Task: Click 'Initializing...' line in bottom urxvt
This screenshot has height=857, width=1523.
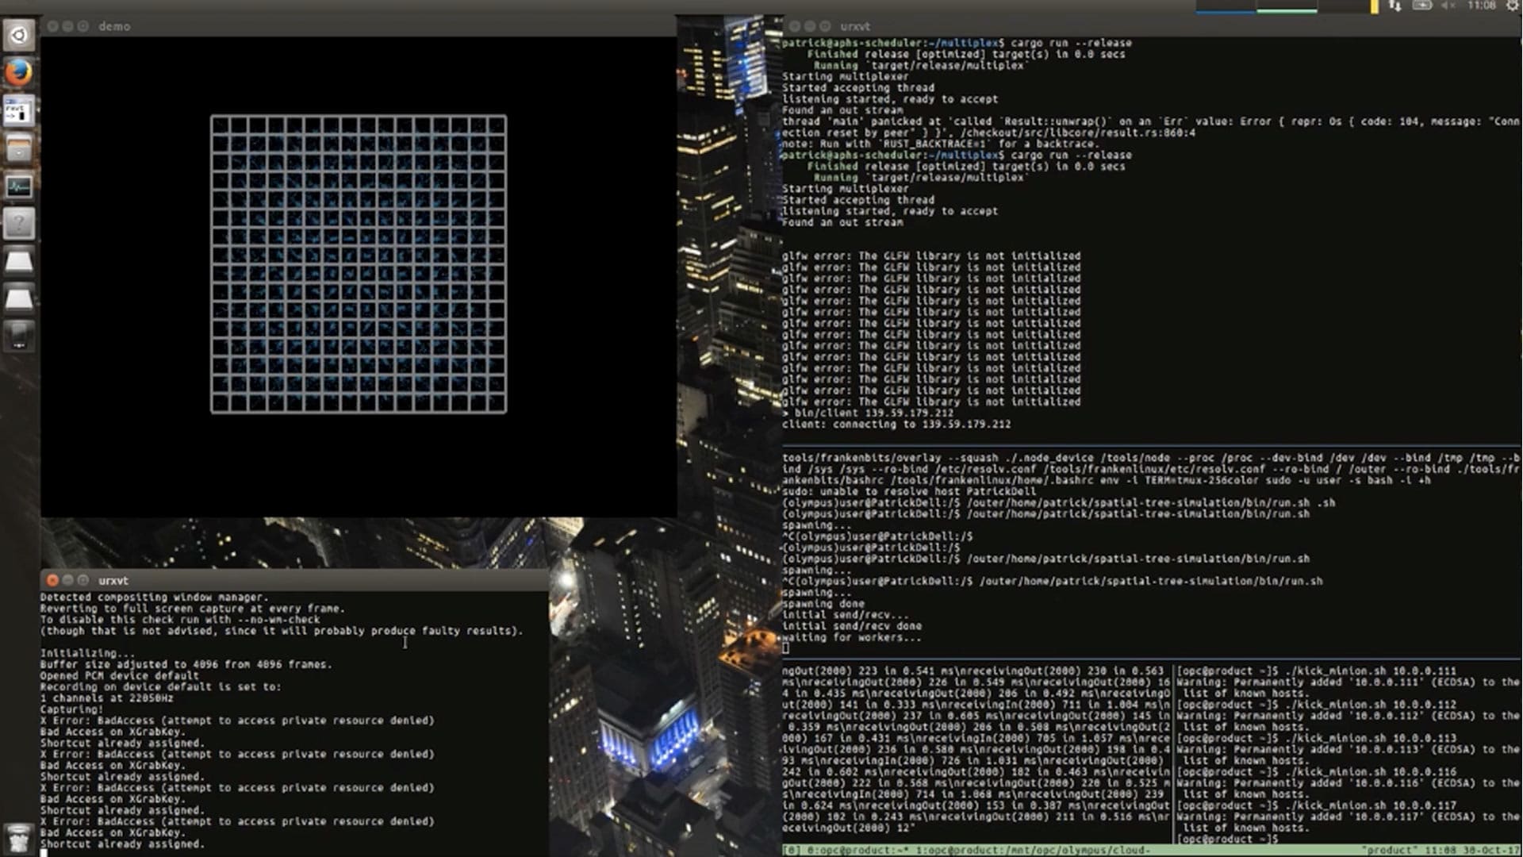Action: [x=88, y=654]
